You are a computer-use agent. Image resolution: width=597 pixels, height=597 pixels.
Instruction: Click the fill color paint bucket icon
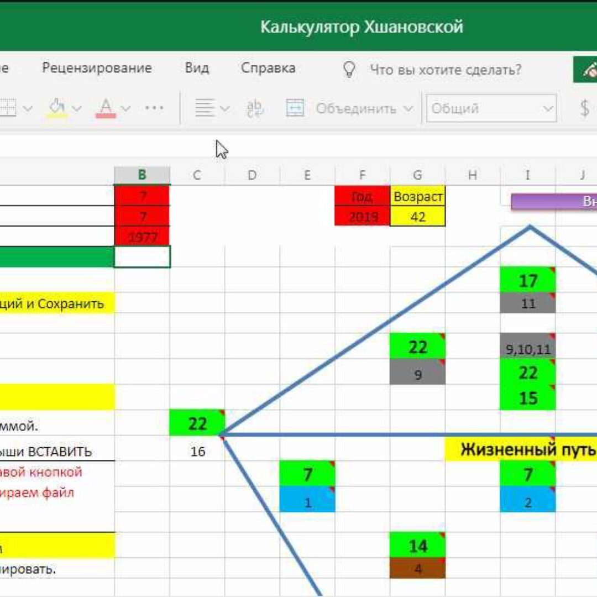(57, 107)
